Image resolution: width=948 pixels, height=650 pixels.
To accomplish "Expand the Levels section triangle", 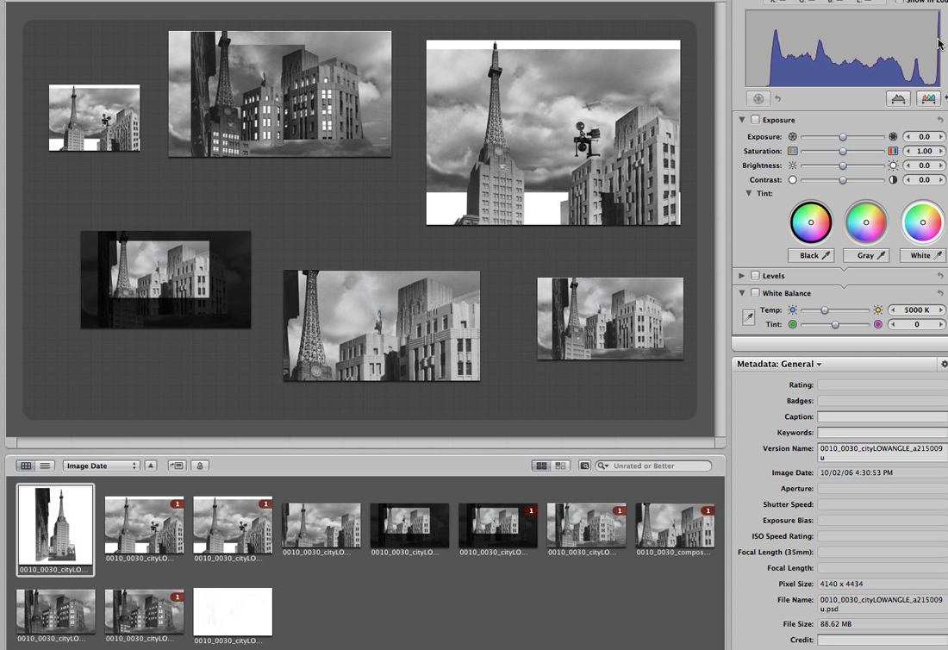I will click(742, 276).
